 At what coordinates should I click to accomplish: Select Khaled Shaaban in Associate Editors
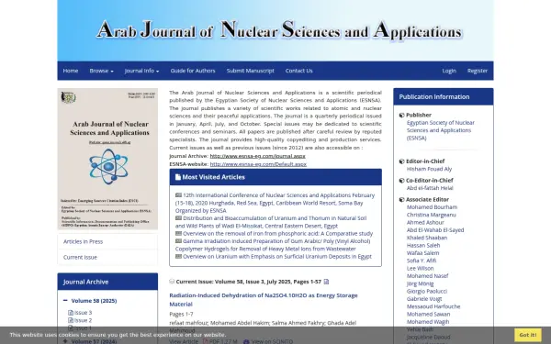(x=427, y=238)
